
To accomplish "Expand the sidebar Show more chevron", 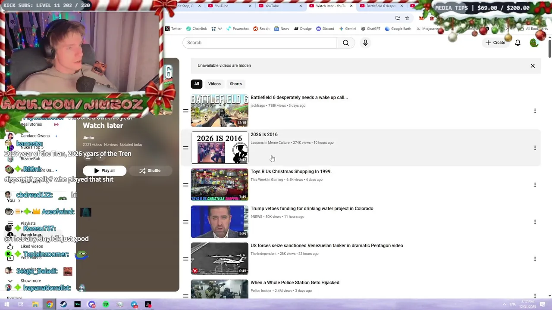I will point(10,281).
